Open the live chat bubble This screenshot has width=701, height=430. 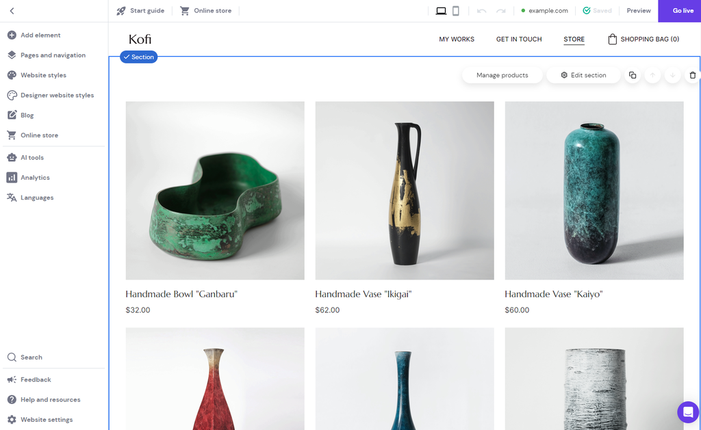pos(687,412)
